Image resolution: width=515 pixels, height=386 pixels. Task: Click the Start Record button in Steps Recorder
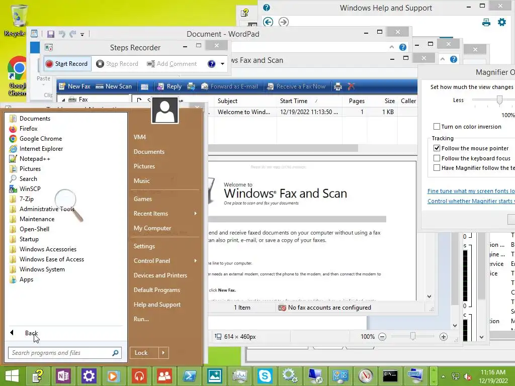[x=67, y=64]
